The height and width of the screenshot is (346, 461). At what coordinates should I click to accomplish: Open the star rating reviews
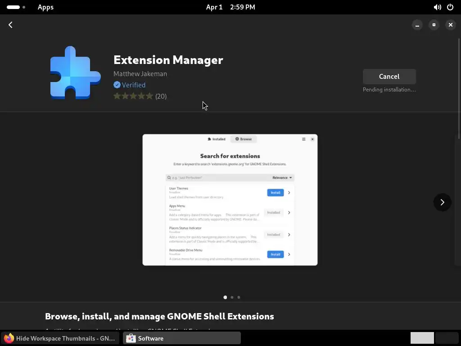(133, 96)
